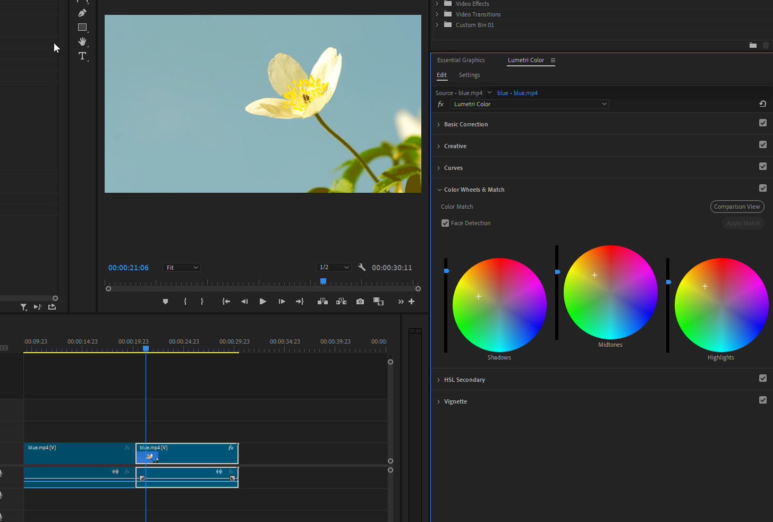Viewport: 773px width, 522px height.
Task: Click the Export Frame camera icon
Action: [x=360, y=302]
